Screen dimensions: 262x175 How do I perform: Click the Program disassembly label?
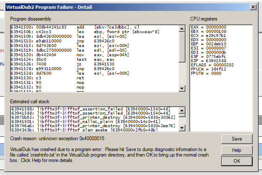coord(31,19)
